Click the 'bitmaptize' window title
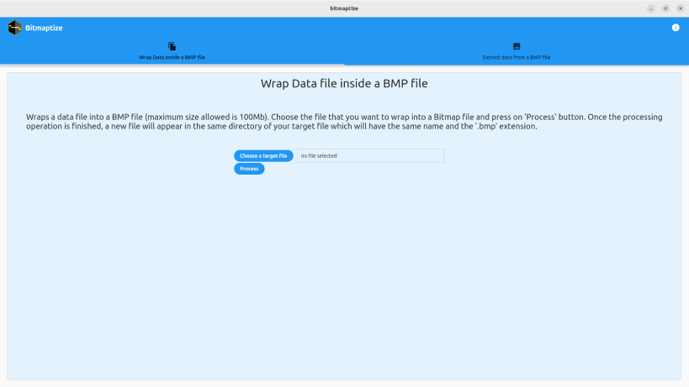The image size is (689, 387). 344,8
